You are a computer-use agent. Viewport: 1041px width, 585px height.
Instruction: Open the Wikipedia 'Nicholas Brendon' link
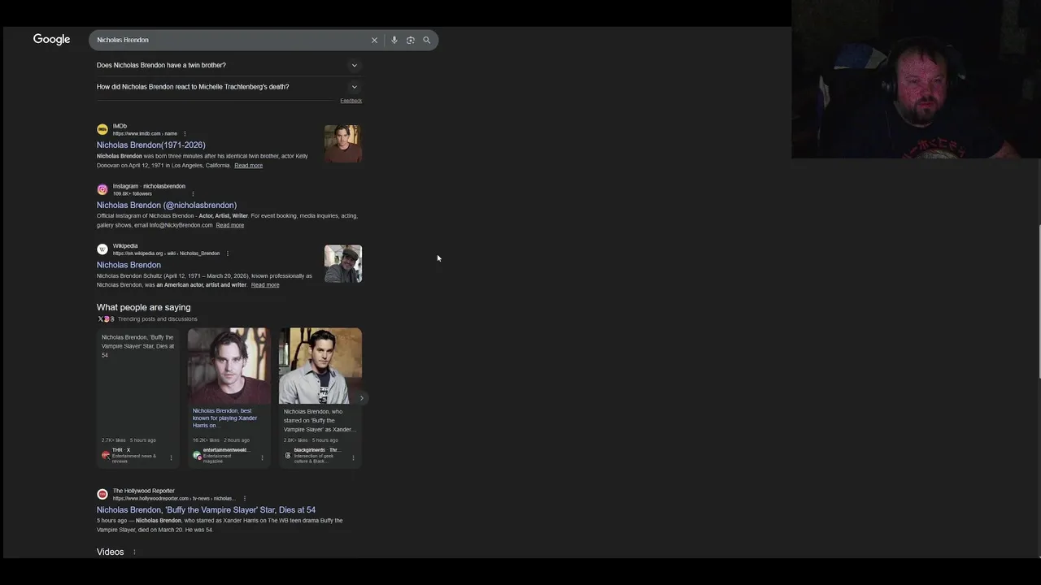pyautogui.click(x=128, y=265)
